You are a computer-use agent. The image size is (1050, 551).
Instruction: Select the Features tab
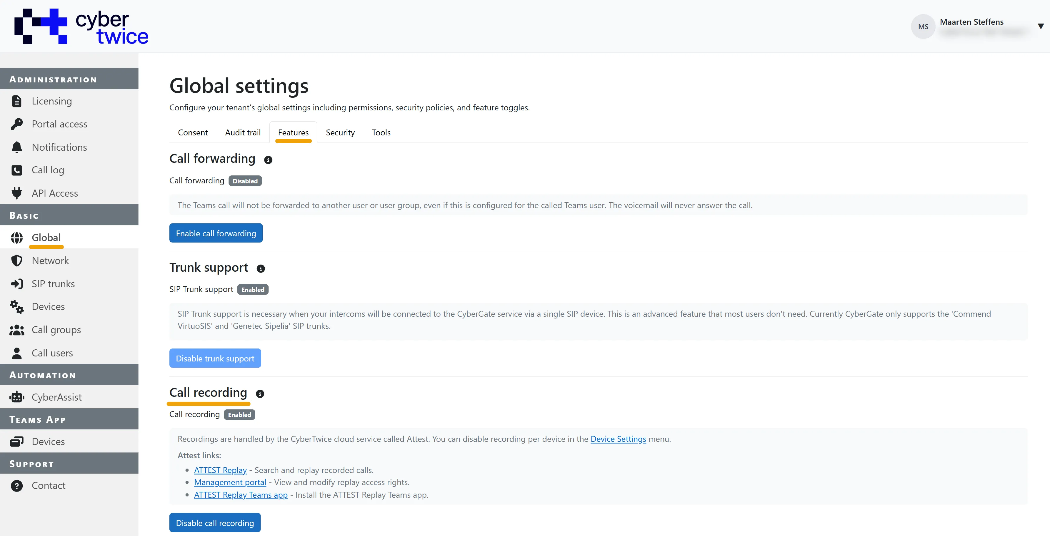pyautogui.click(x=293, y=132)
